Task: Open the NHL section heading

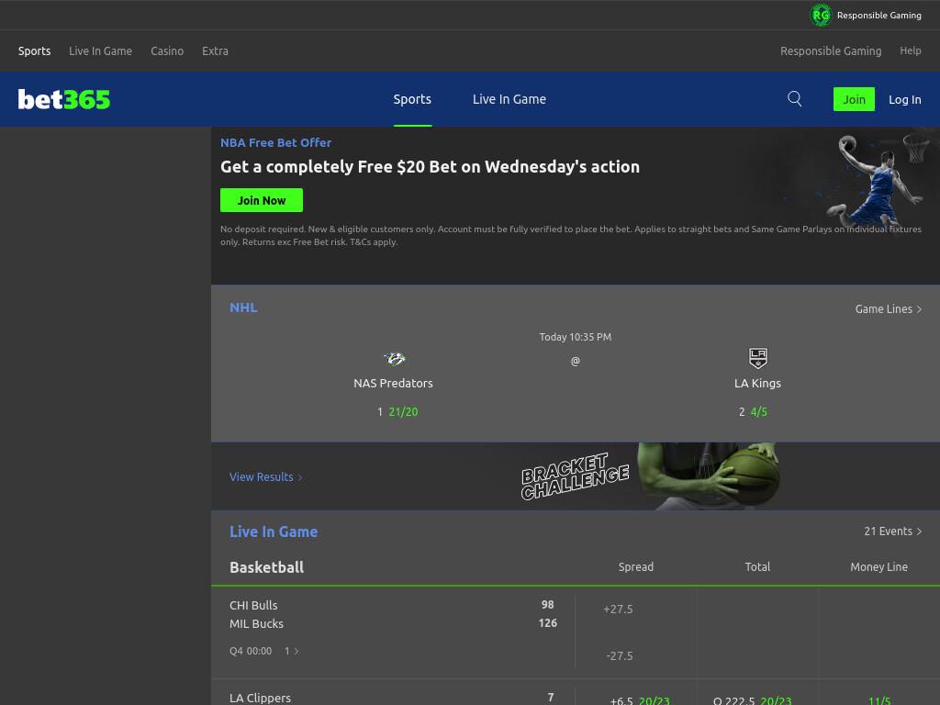Action: (x=243, y=308)
